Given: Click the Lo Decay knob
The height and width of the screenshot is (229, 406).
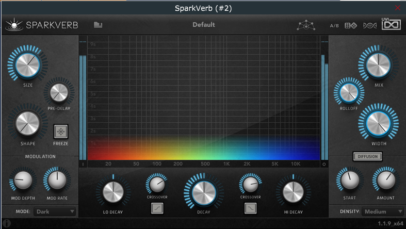Looking at the screenshot, I should tap(113, 192).
